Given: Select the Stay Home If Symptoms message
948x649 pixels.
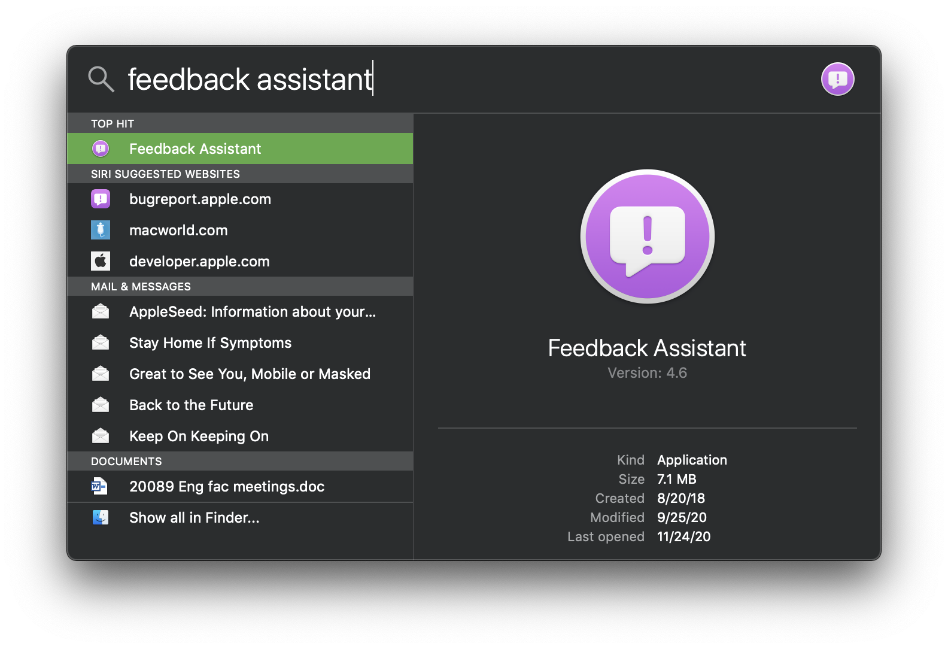Looking at the screenshot, I should [240, 342].
